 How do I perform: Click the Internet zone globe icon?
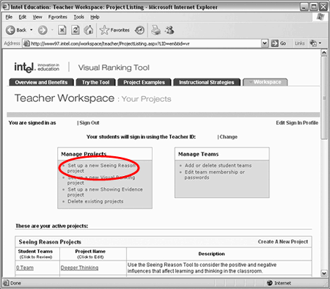pyautogui.click(x=270, y=283)
